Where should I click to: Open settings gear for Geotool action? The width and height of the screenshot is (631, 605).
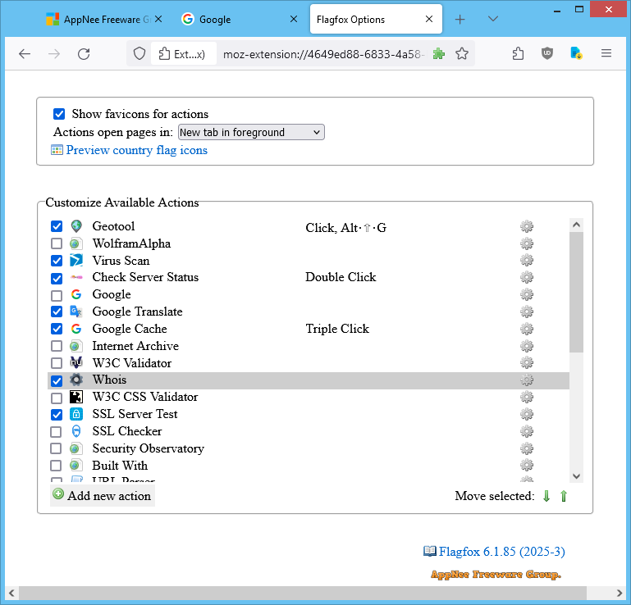click(526, 227)
